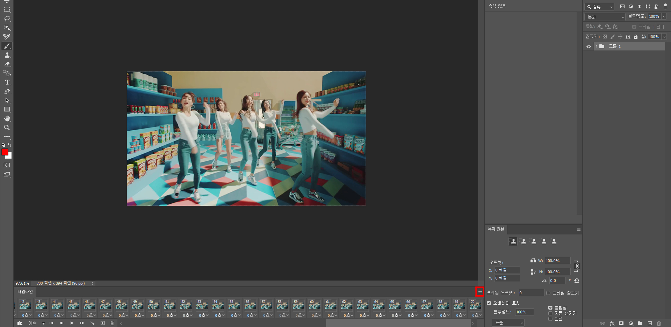Image resolution: width=671 pixels, height=327 pixels.
Task: Open the Edit Toolbar three-dots button
Action: tap(7, 137)
